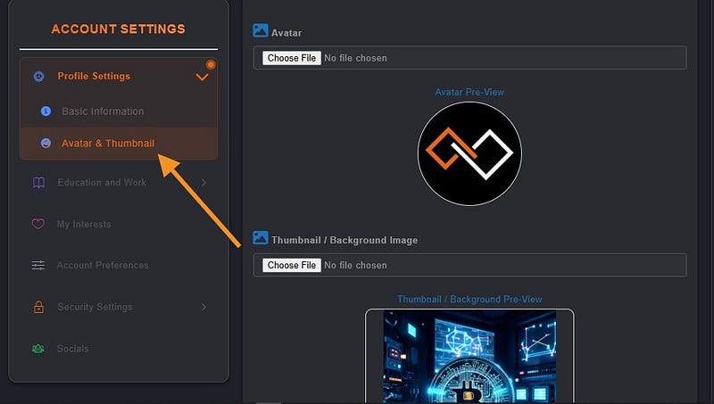
Task: Click the Thumbnail / Background Pre-View label
Action: point(469,300)
